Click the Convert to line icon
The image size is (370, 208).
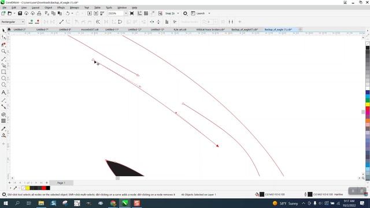click(61, 22)
